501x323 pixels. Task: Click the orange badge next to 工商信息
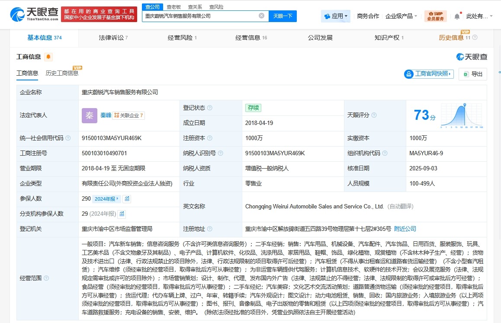[x=48, y=56]
